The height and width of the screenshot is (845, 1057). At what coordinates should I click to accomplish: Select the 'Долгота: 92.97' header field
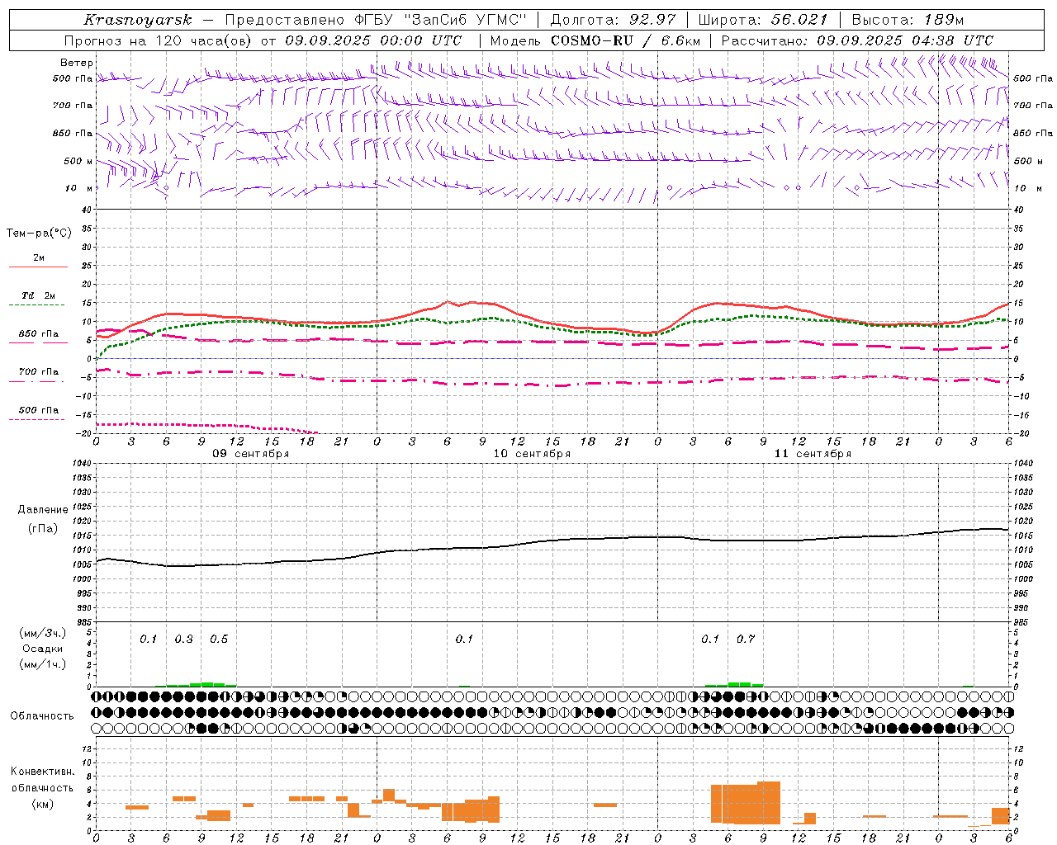click(613, 20)
